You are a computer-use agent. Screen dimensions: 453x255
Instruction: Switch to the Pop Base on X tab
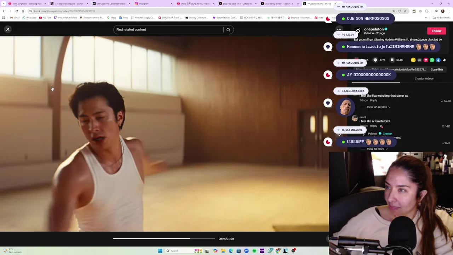coord(237,4)
